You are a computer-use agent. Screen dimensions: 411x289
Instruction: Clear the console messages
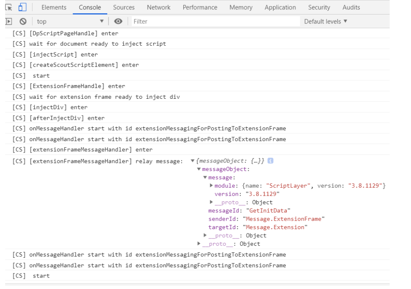pos(23,21)
